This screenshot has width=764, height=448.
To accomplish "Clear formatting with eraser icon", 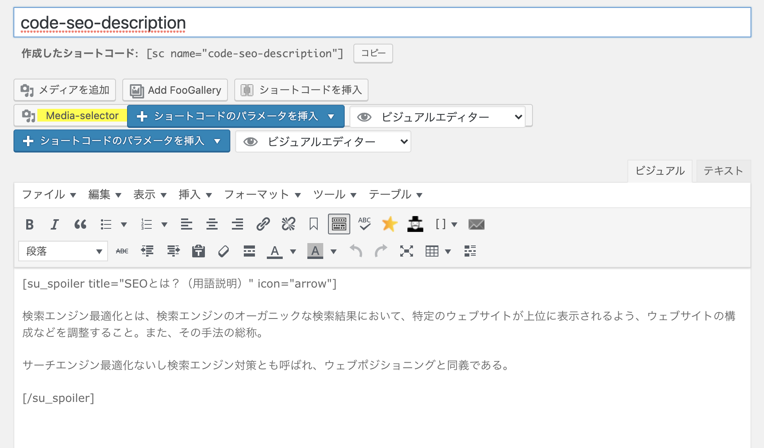I will (224, 251).
